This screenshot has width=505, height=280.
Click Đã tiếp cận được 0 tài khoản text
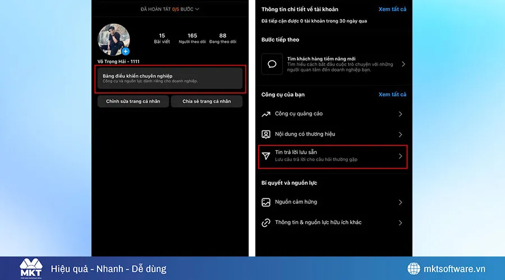click(x=314, y=21)
